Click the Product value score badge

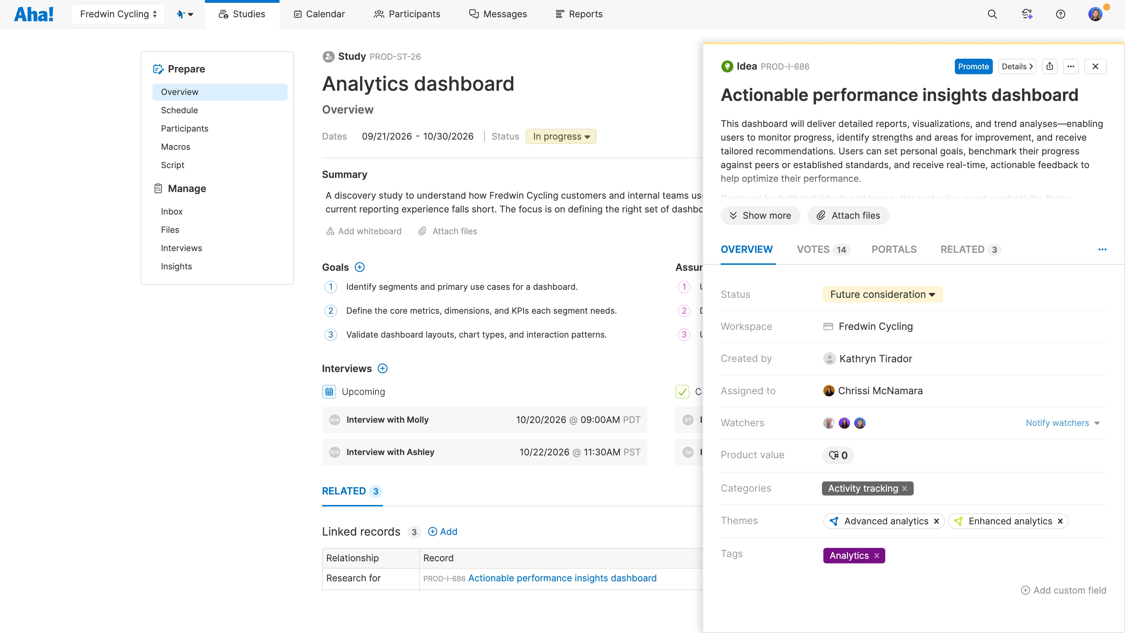(x=838, y=455)
